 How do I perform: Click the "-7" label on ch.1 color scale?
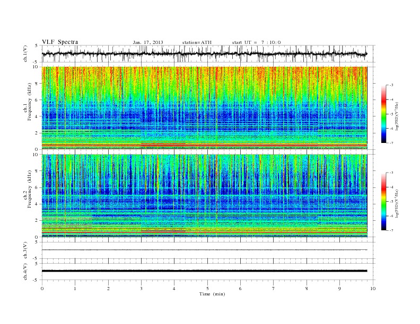click(x=391, y=143)
